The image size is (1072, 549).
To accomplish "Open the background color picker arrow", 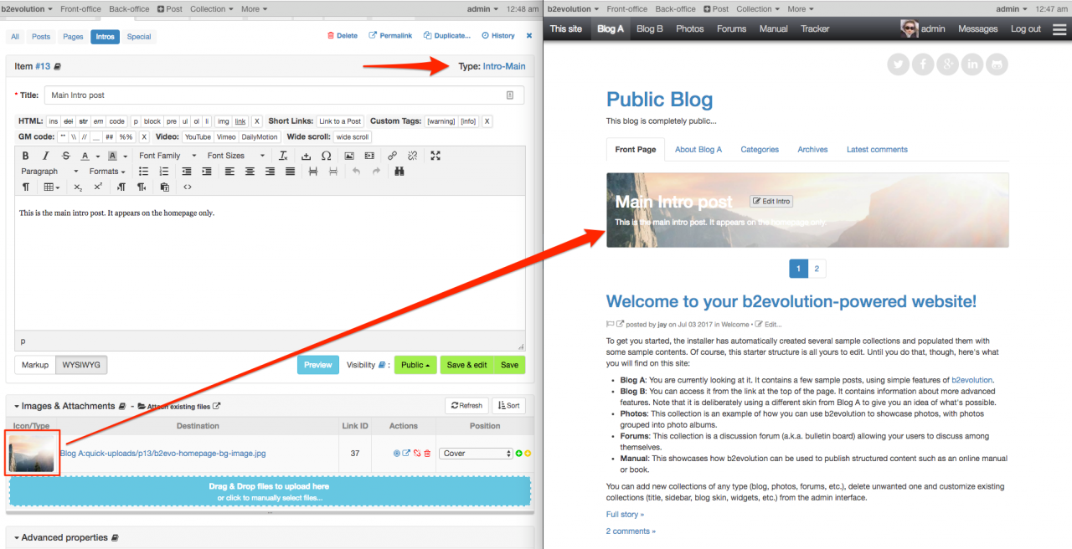I will 126,156.
